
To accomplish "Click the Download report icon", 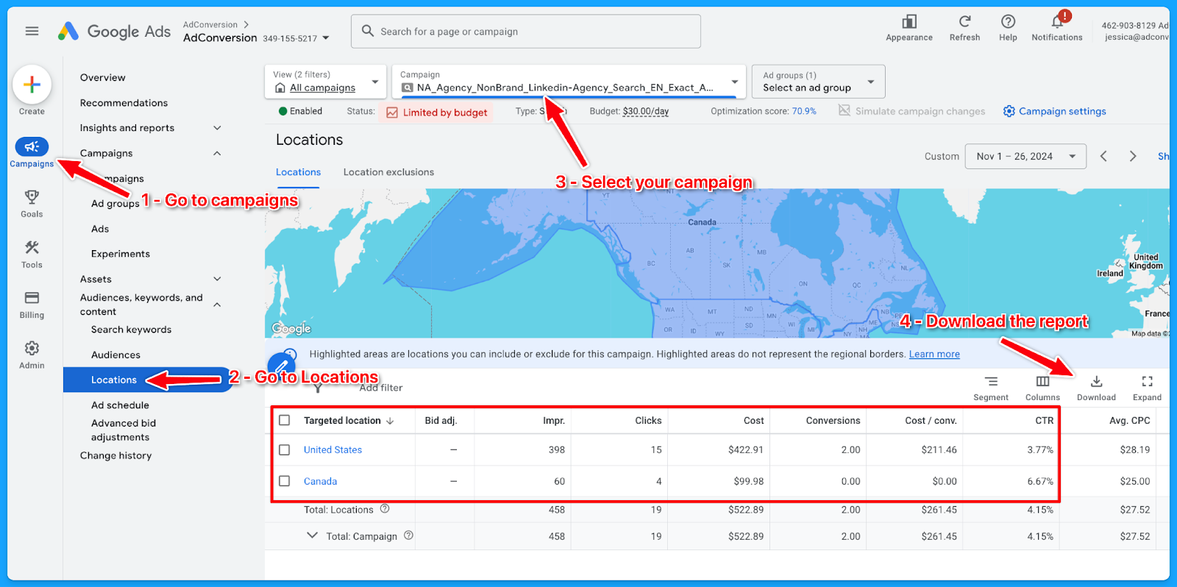I will pyautogui.click(x=1096, y=381).
